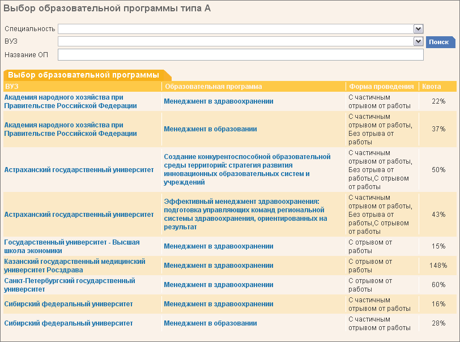Viewport: 460px width, 342px height.
Task: Open Сибирский федеральный университет link in 28% row
Action: [x=69, y=323]
